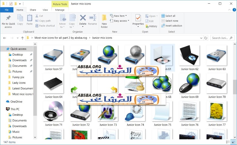The height and width of the screenshot is (145, 237).
Task: Open Funny pix folder in Quick access
Action: pyautogui.click(x=18, y=77)
